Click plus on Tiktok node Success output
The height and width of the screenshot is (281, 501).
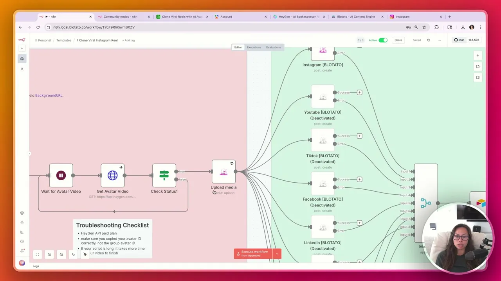click(x=359, y=136)
